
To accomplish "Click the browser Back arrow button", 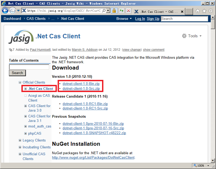I will pos(5,11).
